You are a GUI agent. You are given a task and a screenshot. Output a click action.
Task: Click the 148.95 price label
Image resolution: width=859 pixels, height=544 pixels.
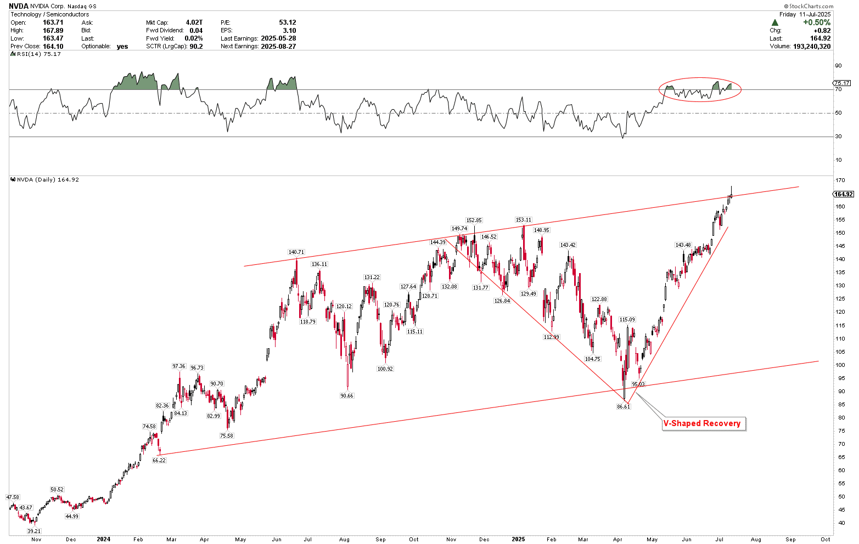click(542, 230)
